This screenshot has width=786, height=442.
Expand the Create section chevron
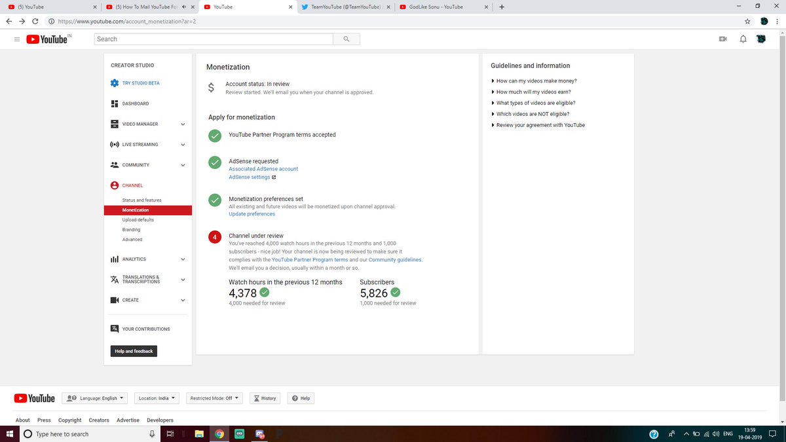tap(183, 300)
